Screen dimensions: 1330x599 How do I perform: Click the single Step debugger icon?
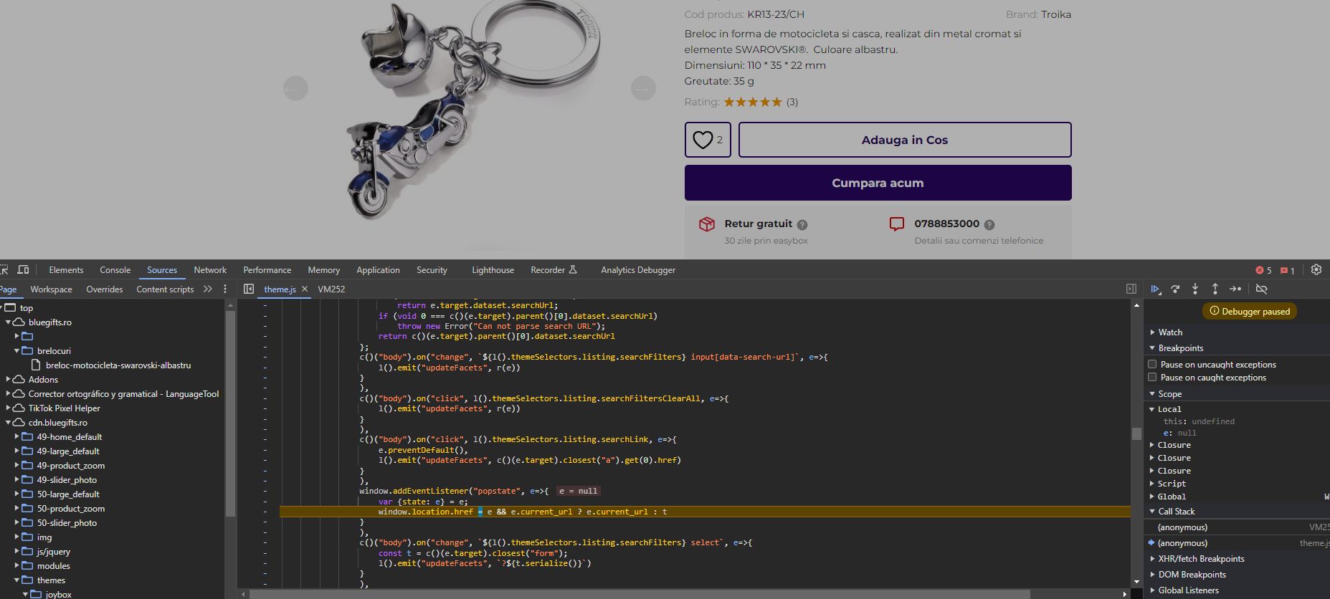tap(1235, 289)
